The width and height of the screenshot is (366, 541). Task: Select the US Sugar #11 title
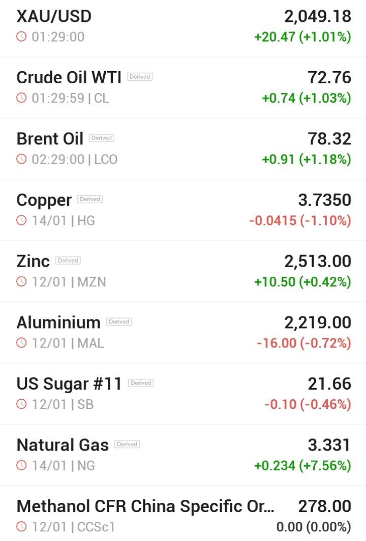[69, 384]
